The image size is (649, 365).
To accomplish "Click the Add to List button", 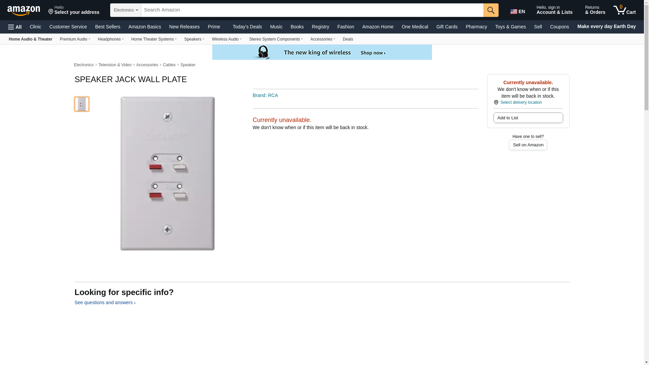I will (528, 118).
